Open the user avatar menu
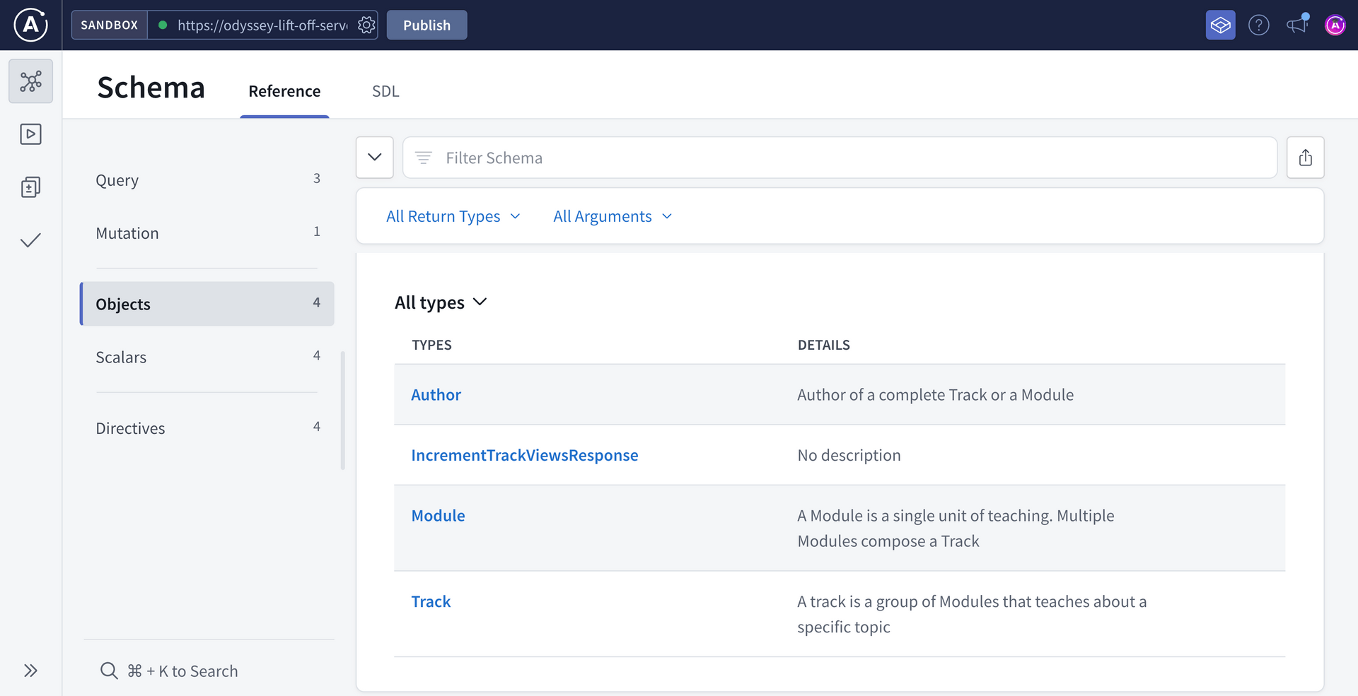Screen dimensions: 1358x696 point(1335,25)
